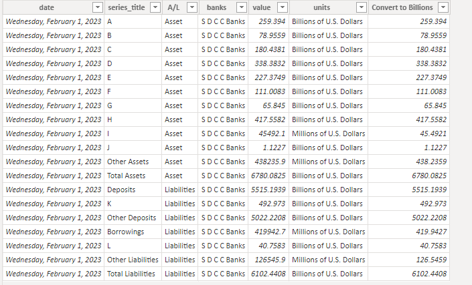Click the series_title cell 'H'
This screenshot has width=472, height=285.
click(133, 119)
